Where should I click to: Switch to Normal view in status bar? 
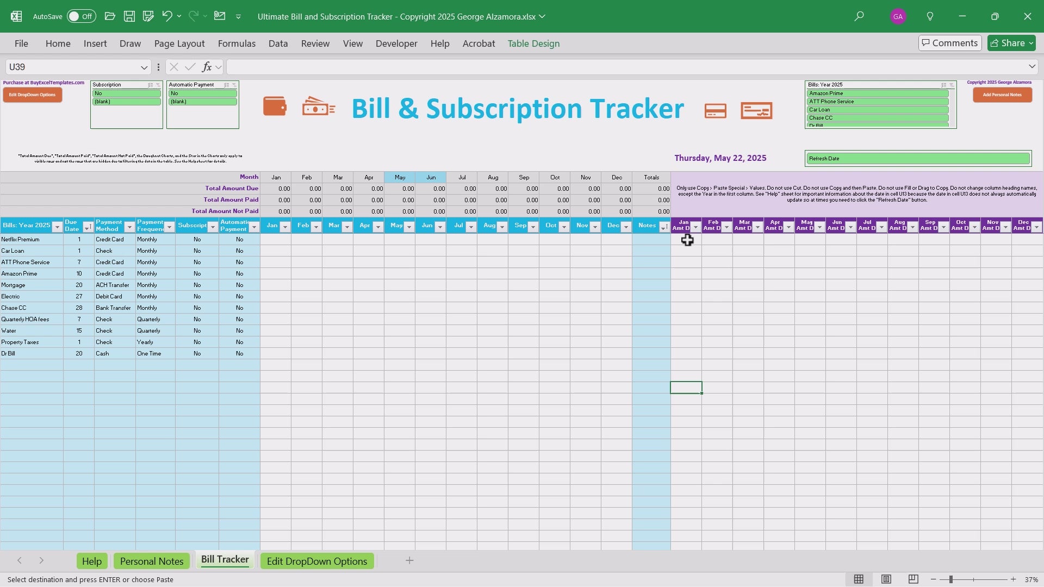(x=859, y=579)
